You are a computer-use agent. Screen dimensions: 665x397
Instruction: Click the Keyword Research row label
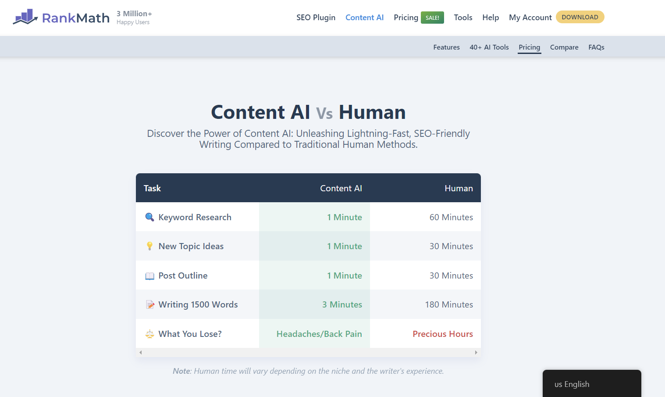[x=195, y=217]
